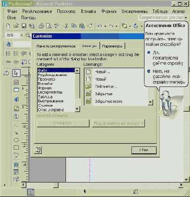This screenshot has width=190, height=197.
Task: Select the 'Закрытие всего' command
Action: [x=109, y=101]
